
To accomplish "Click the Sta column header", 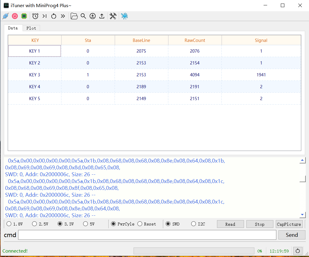I will 88,40.
